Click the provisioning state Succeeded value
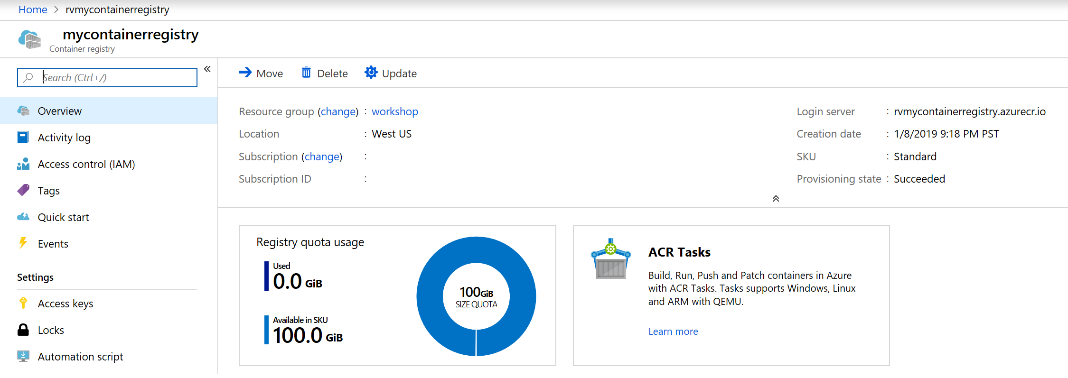Screen dimensions: 1068x378 point(919,179)
